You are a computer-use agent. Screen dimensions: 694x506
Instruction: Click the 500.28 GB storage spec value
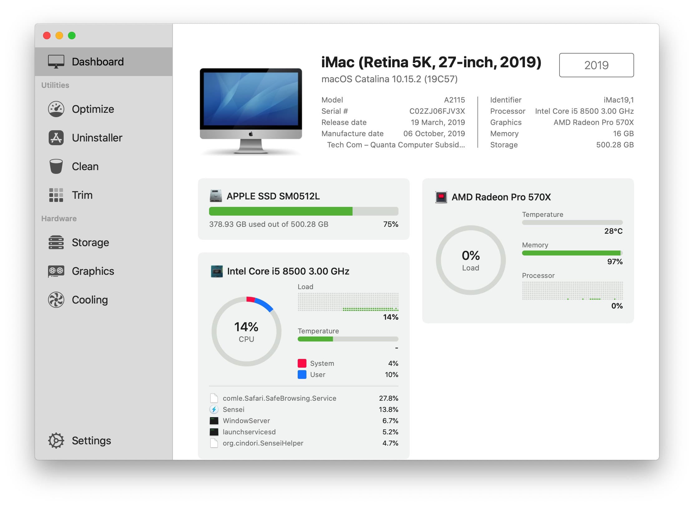pyautogui.click(x=615, y=145)
